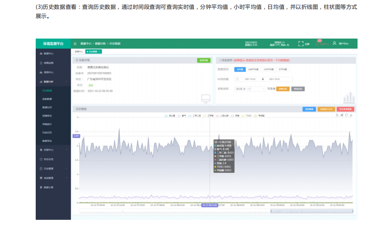
Task: Restore chart with the refresh icon
Action: pyautogui.click(x=346, y=115)
